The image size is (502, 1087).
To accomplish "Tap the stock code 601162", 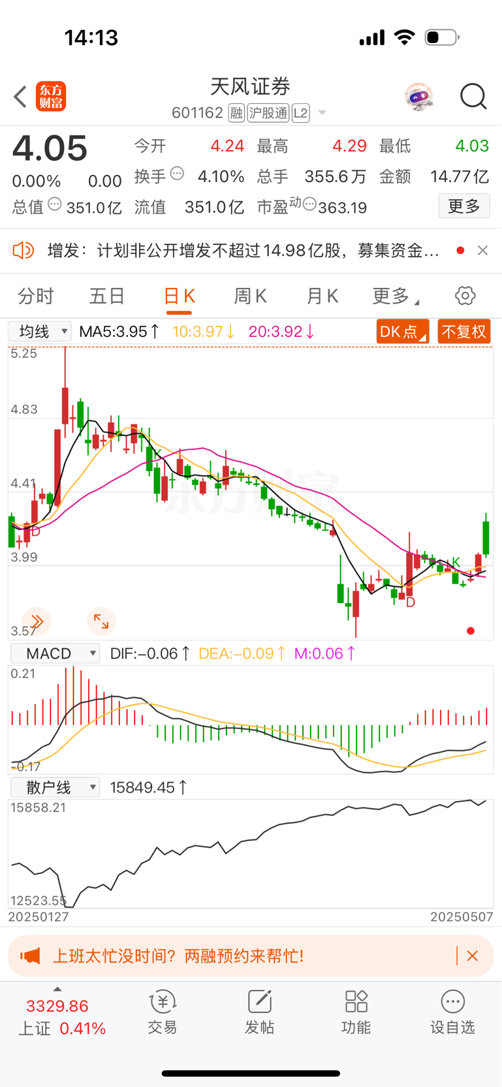I will point(197,113).
